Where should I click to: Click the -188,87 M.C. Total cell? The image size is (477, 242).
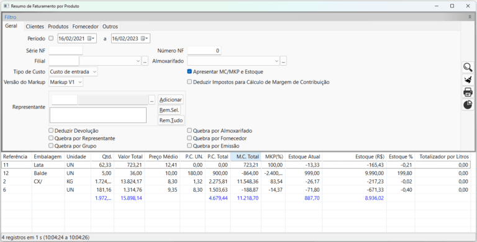(246, 190)
